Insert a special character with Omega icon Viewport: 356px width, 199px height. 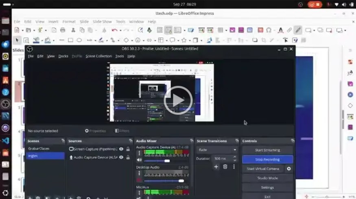[x=269, y=30]
